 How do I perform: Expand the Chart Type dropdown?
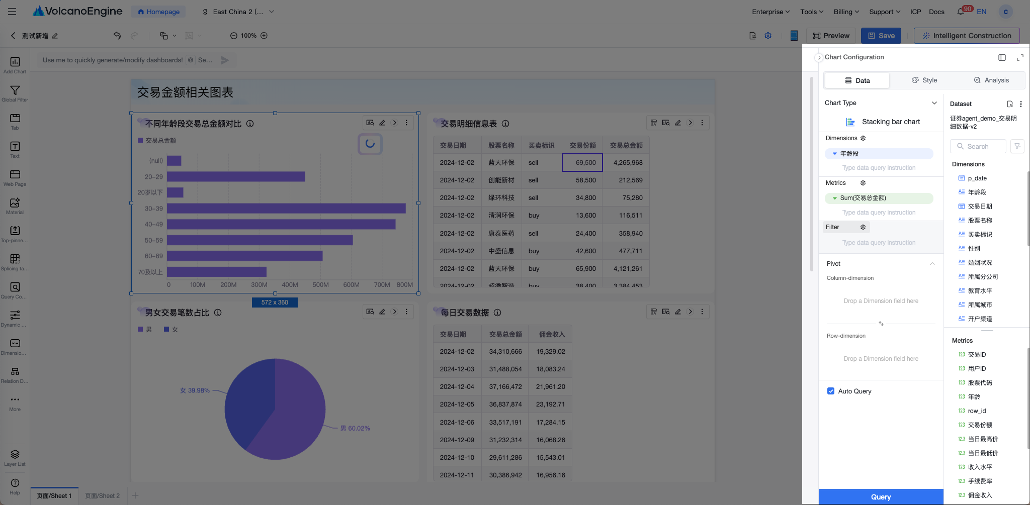[x=934, y=103]
